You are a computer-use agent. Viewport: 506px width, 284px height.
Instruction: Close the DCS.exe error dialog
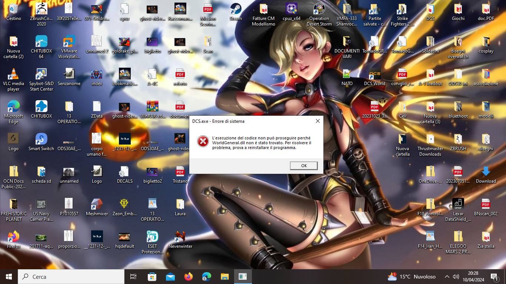(x=317, y=121)
